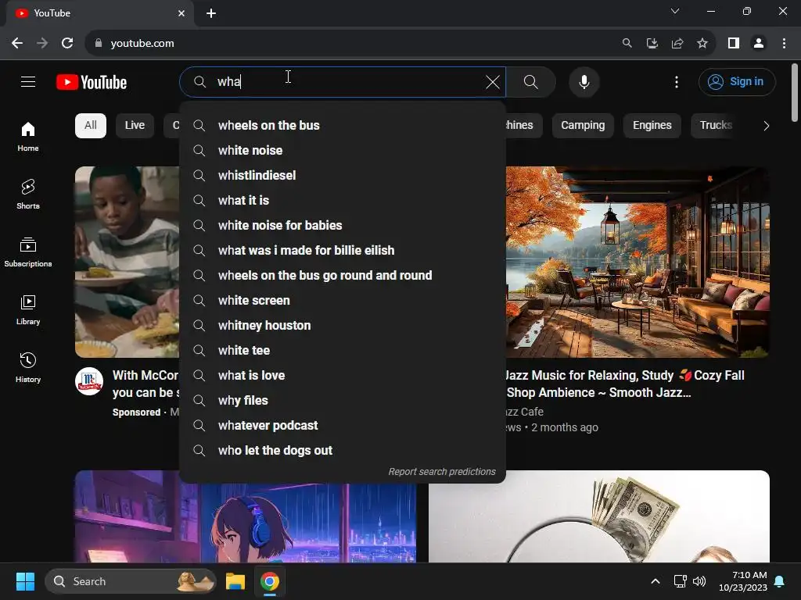The height and width of the screenshot is (600, 801).
Task: Click the install app icon in address bar
Action: click(x=652, y=44)
